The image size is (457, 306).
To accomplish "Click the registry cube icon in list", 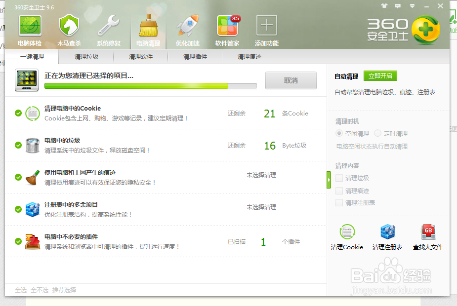I will pyautogui.click(x=32, y=209).
